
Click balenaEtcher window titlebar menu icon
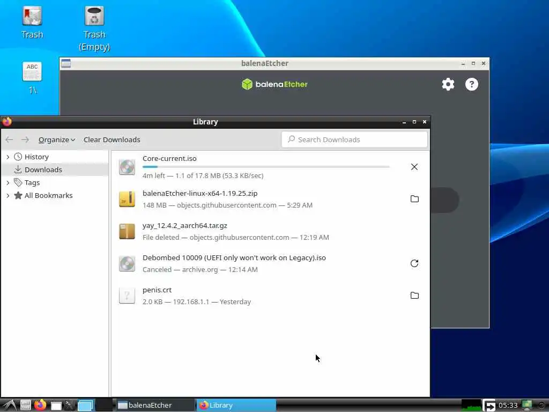[66, 63]
